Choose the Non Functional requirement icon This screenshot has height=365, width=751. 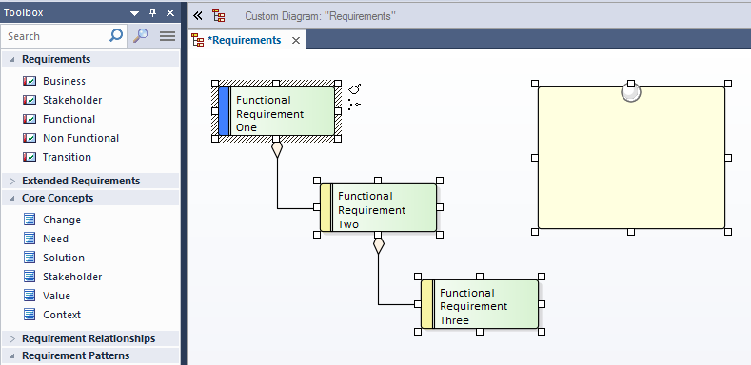point(30,138)
